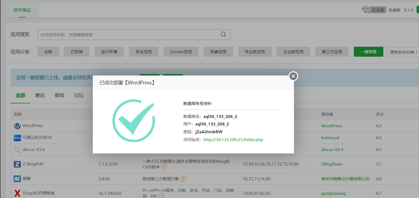Click the help icon beside Z-BlogPHP description
The height and width of the screenshot is (198, 419).
(x=164, y=167)
